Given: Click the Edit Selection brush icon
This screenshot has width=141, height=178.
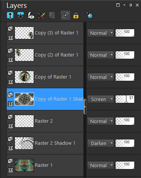Looking at the screenshot, I should pyautogui.click(x=42, y=15).
